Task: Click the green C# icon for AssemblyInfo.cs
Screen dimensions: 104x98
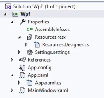Action: pyautogui.click(x=30, y=29)
